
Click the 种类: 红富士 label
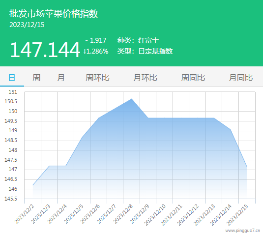coord(138,41)
